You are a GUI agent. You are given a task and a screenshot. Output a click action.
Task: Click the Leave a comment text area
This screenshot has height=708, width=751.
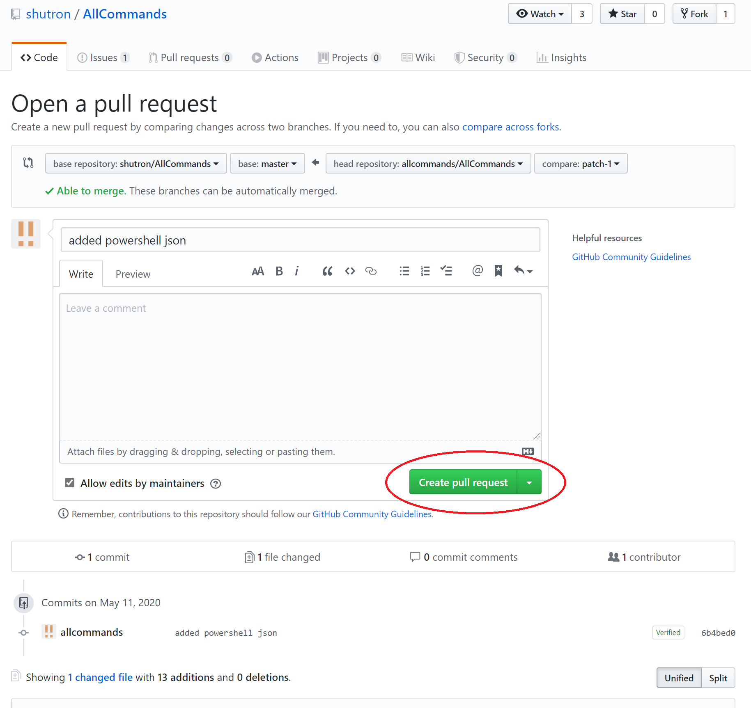[x=301, y=367]
